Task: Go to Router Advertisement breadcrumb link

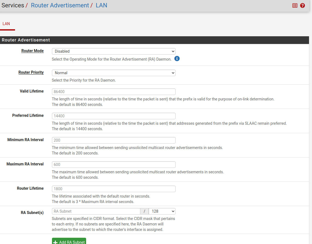Action: [x=60, y=5]
